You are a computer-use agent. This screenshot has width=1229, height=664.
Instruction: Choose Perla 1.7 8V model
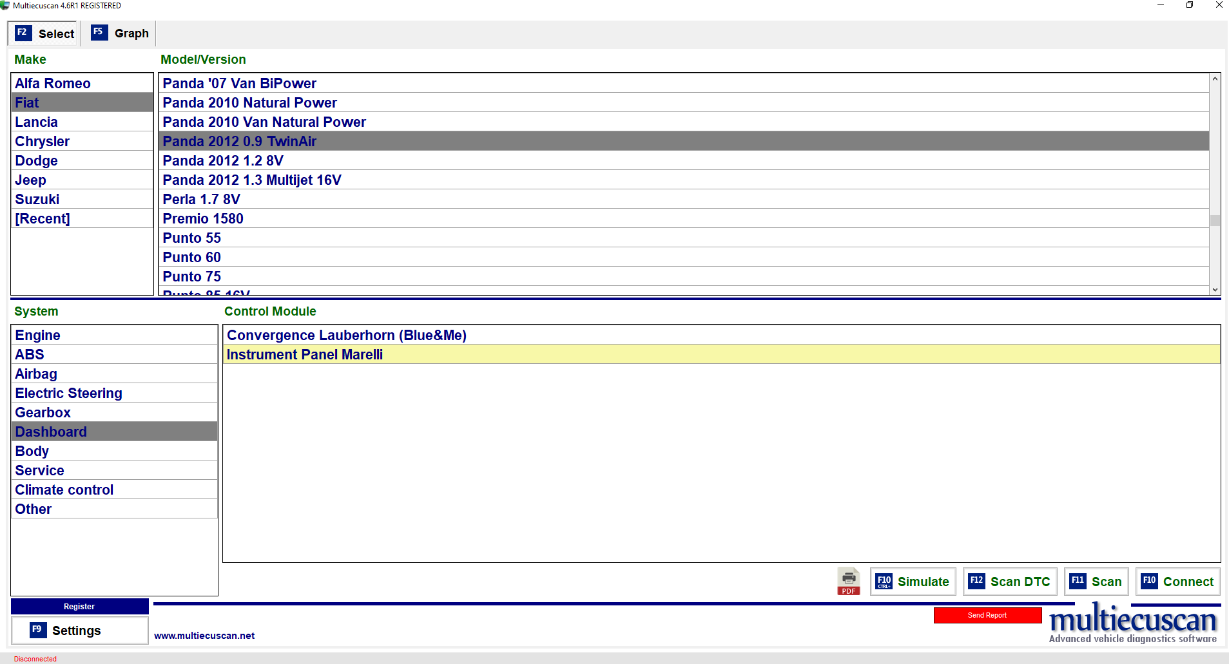(684, 199)
